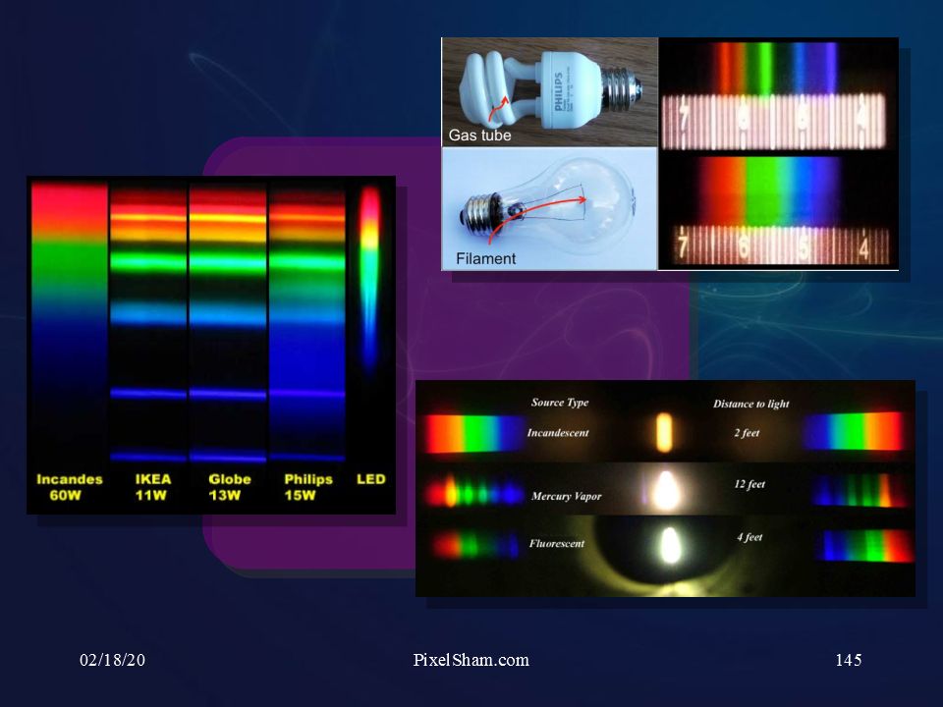Select the Globe 13W label
Viewport: 943px width, 707px height.
pyautogui.click(x=229, y=487)
